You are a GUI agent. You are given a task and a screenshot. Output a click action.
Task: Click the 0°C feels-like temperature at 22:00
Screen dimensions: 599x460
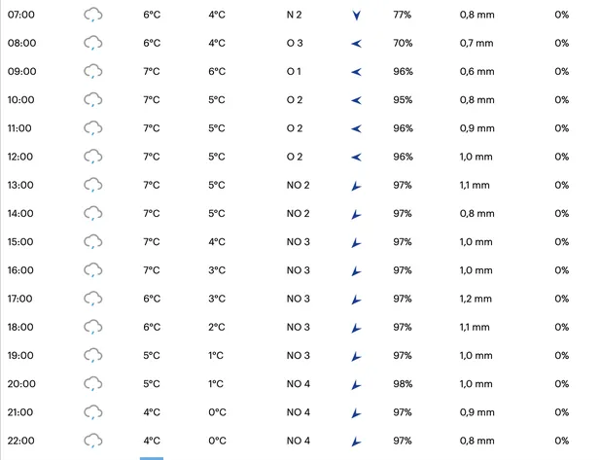(217, 441)
